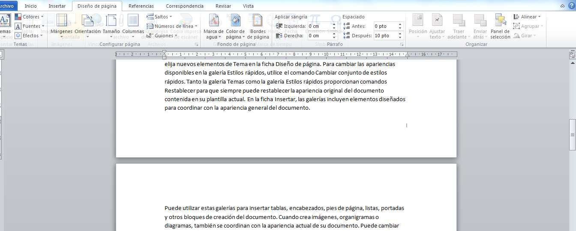576x231 pixels.
Task: Switch to the Inicio tab
Action: pyautogui.click(x=30, y=6)
